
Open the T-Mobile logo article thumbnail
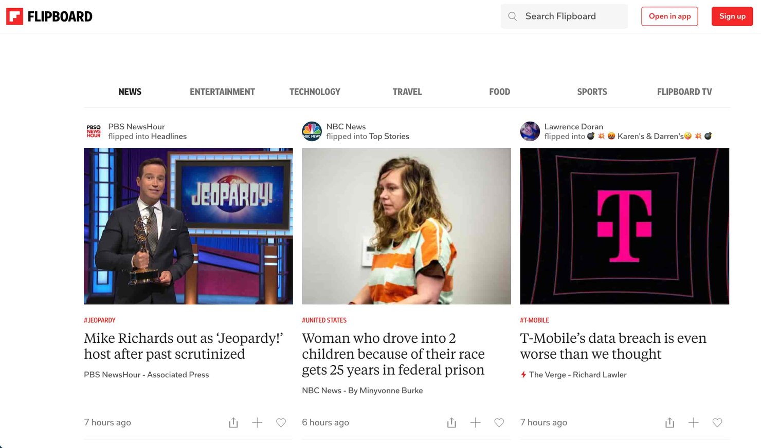tap(624, 226)
